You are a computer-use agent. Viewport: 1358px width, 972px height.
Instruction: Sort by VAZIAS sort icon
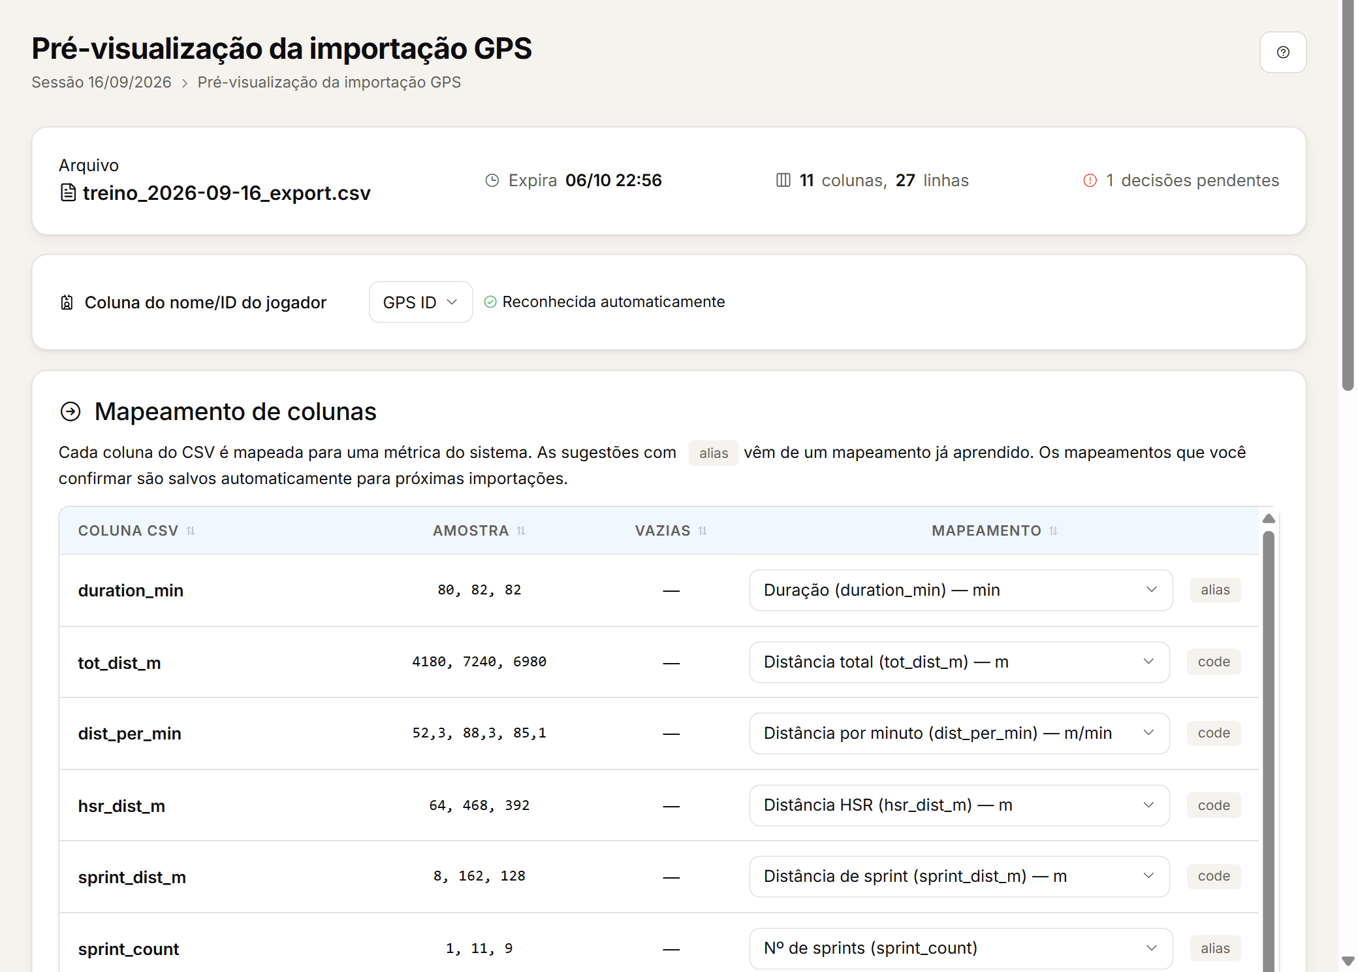coord(703,531)
